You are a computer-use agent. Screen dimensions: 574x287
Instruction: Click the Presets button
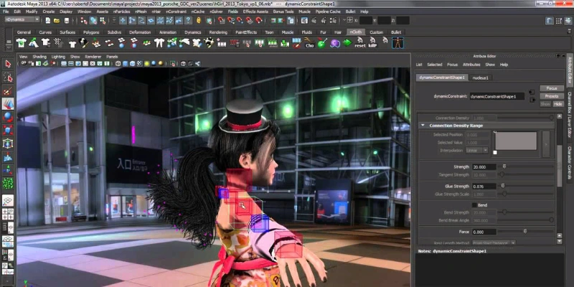[x=552, y=96]
